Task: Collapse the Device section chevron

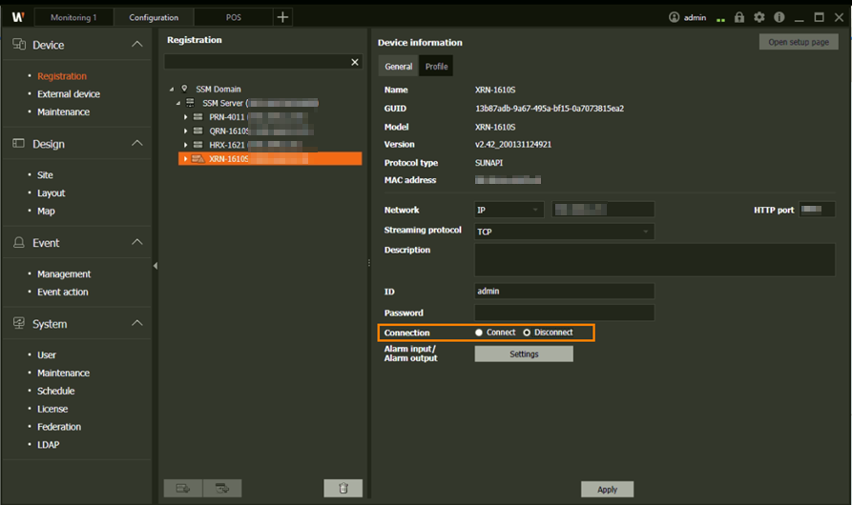Action: pos(137,44)
